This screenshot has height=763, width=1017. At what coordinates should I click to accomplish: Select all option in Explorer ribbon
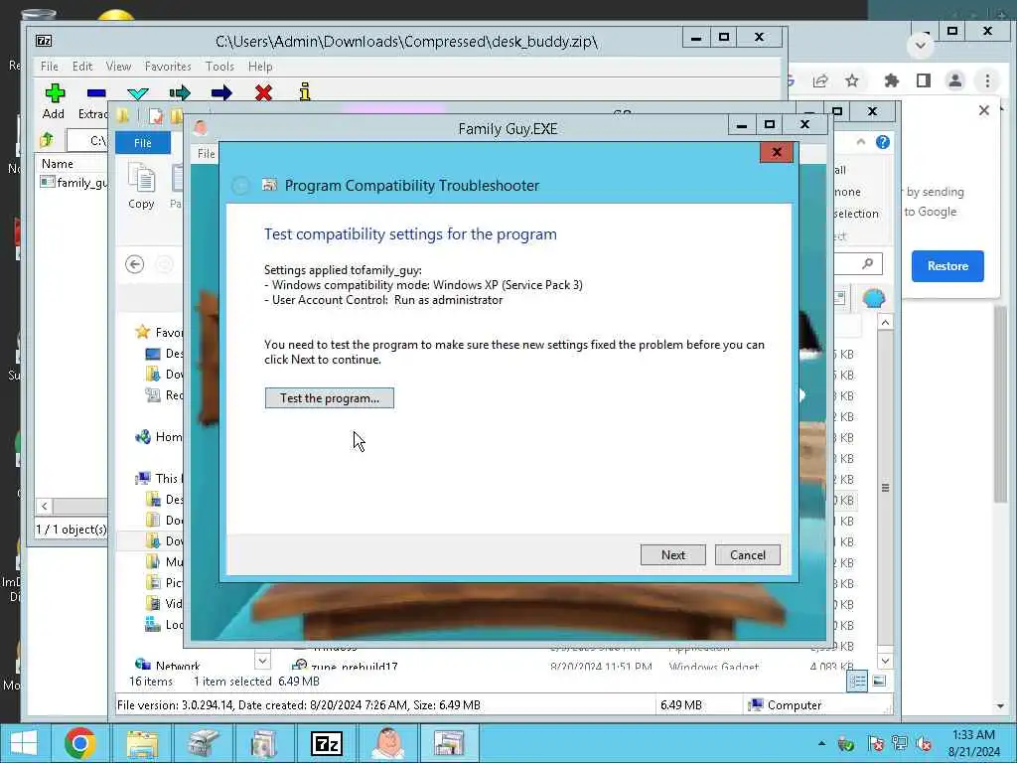tap(840, 170)
